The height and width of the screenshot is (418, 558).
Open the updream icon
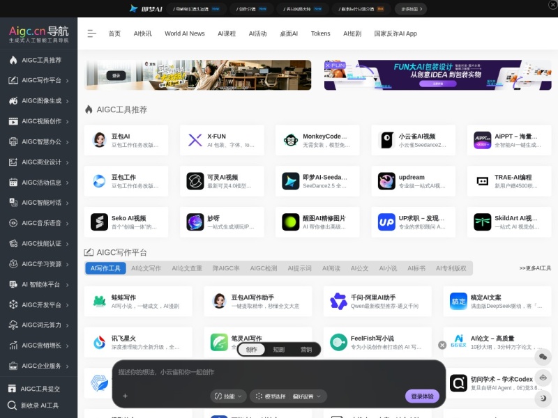pos(386,181)
